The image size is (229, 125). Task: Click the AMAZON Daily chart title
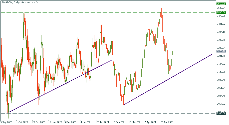point(20,2)
